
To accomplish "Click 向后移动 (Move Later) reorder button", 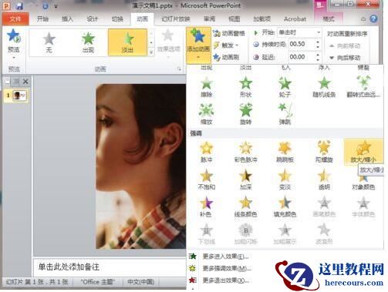I will [x=345, y=58].
